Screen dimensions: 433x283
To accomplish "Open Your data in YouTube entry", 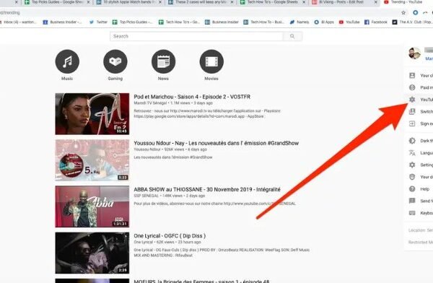I will [x=420, y=177].
